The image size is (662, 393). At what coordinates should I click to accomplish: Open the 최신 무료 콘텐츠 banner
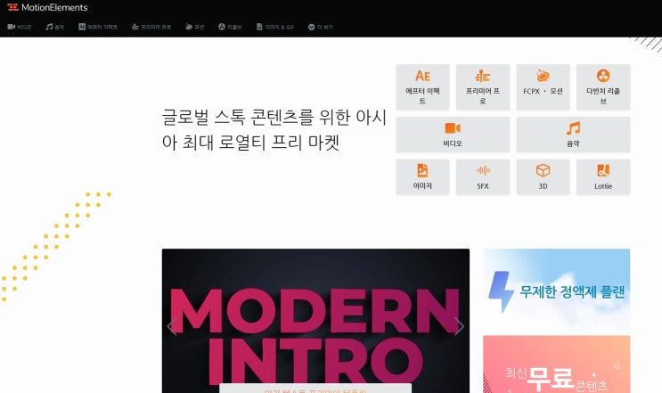(x=557, y=364)
